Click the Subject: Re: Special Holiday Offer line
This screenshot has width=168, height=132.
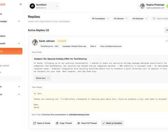[60, 59]
